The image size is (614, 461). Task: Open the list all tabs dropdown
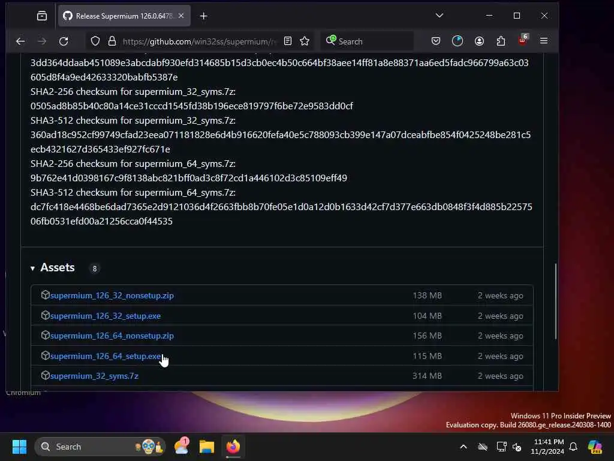click(440, 16)
